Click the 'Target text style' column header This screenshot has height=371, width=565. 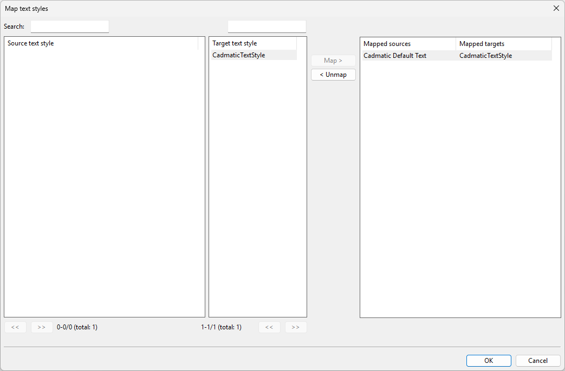click(252, 43)
